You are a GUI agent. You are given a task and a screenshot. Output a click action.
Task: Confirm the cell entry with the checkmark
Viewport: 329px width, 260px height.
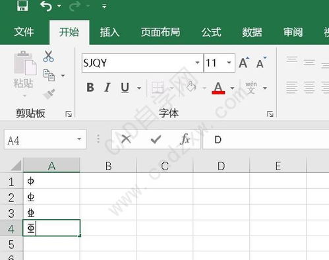(156, 139)
